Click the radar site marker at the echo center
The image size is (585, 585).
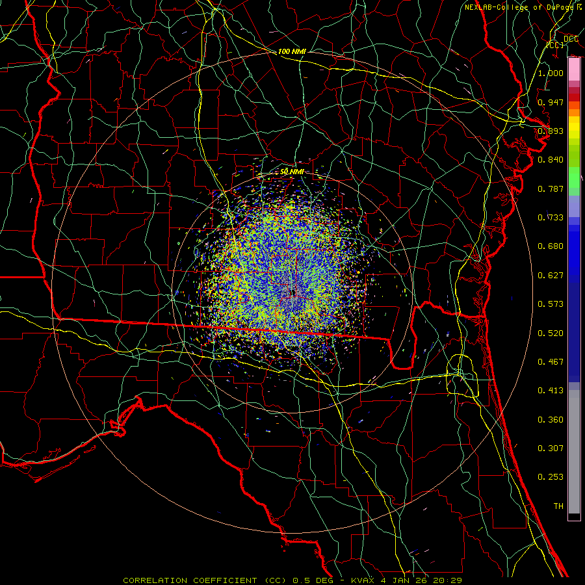click(x=294, y=292)
